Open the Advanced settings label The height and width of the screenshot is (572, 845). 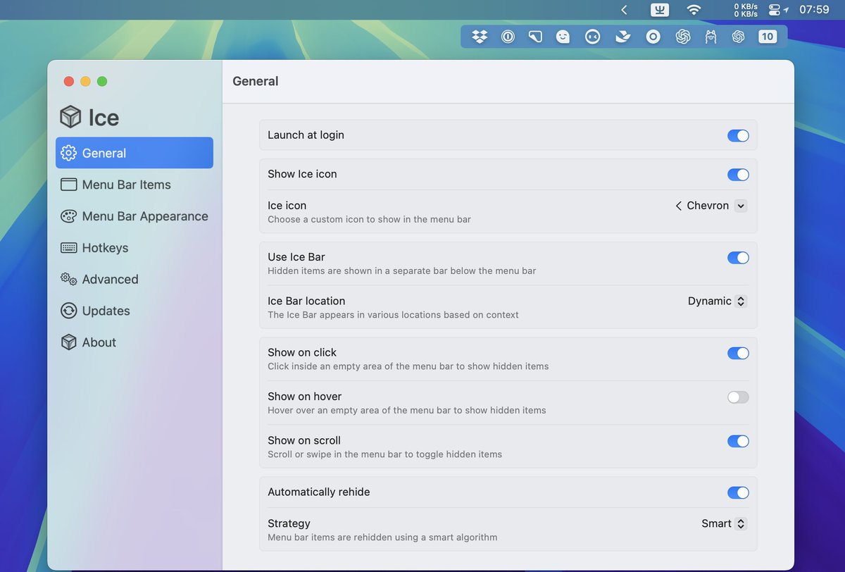110,279
